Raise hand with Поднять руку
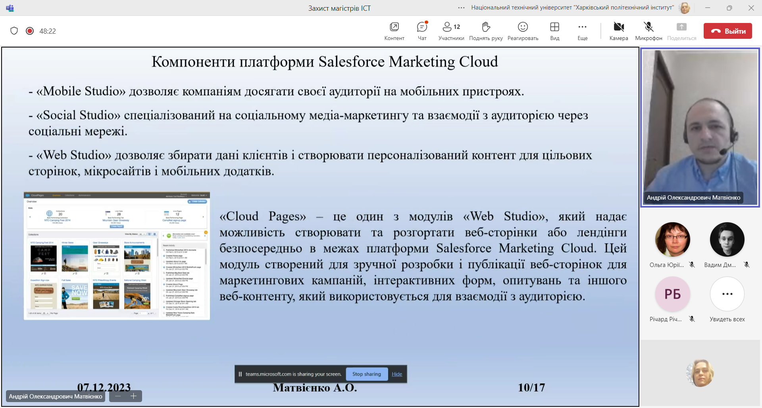Viewport: 762px width, 408px height. click(486, 31)
